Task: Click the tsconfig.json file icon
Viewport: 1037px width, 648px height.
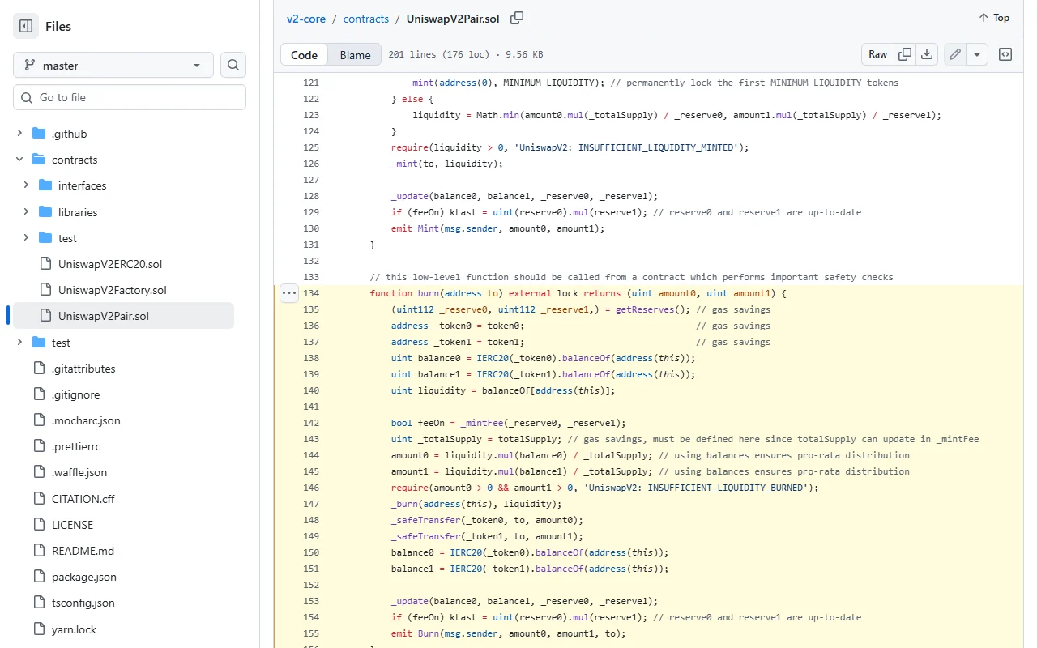Action: (38, 603)
